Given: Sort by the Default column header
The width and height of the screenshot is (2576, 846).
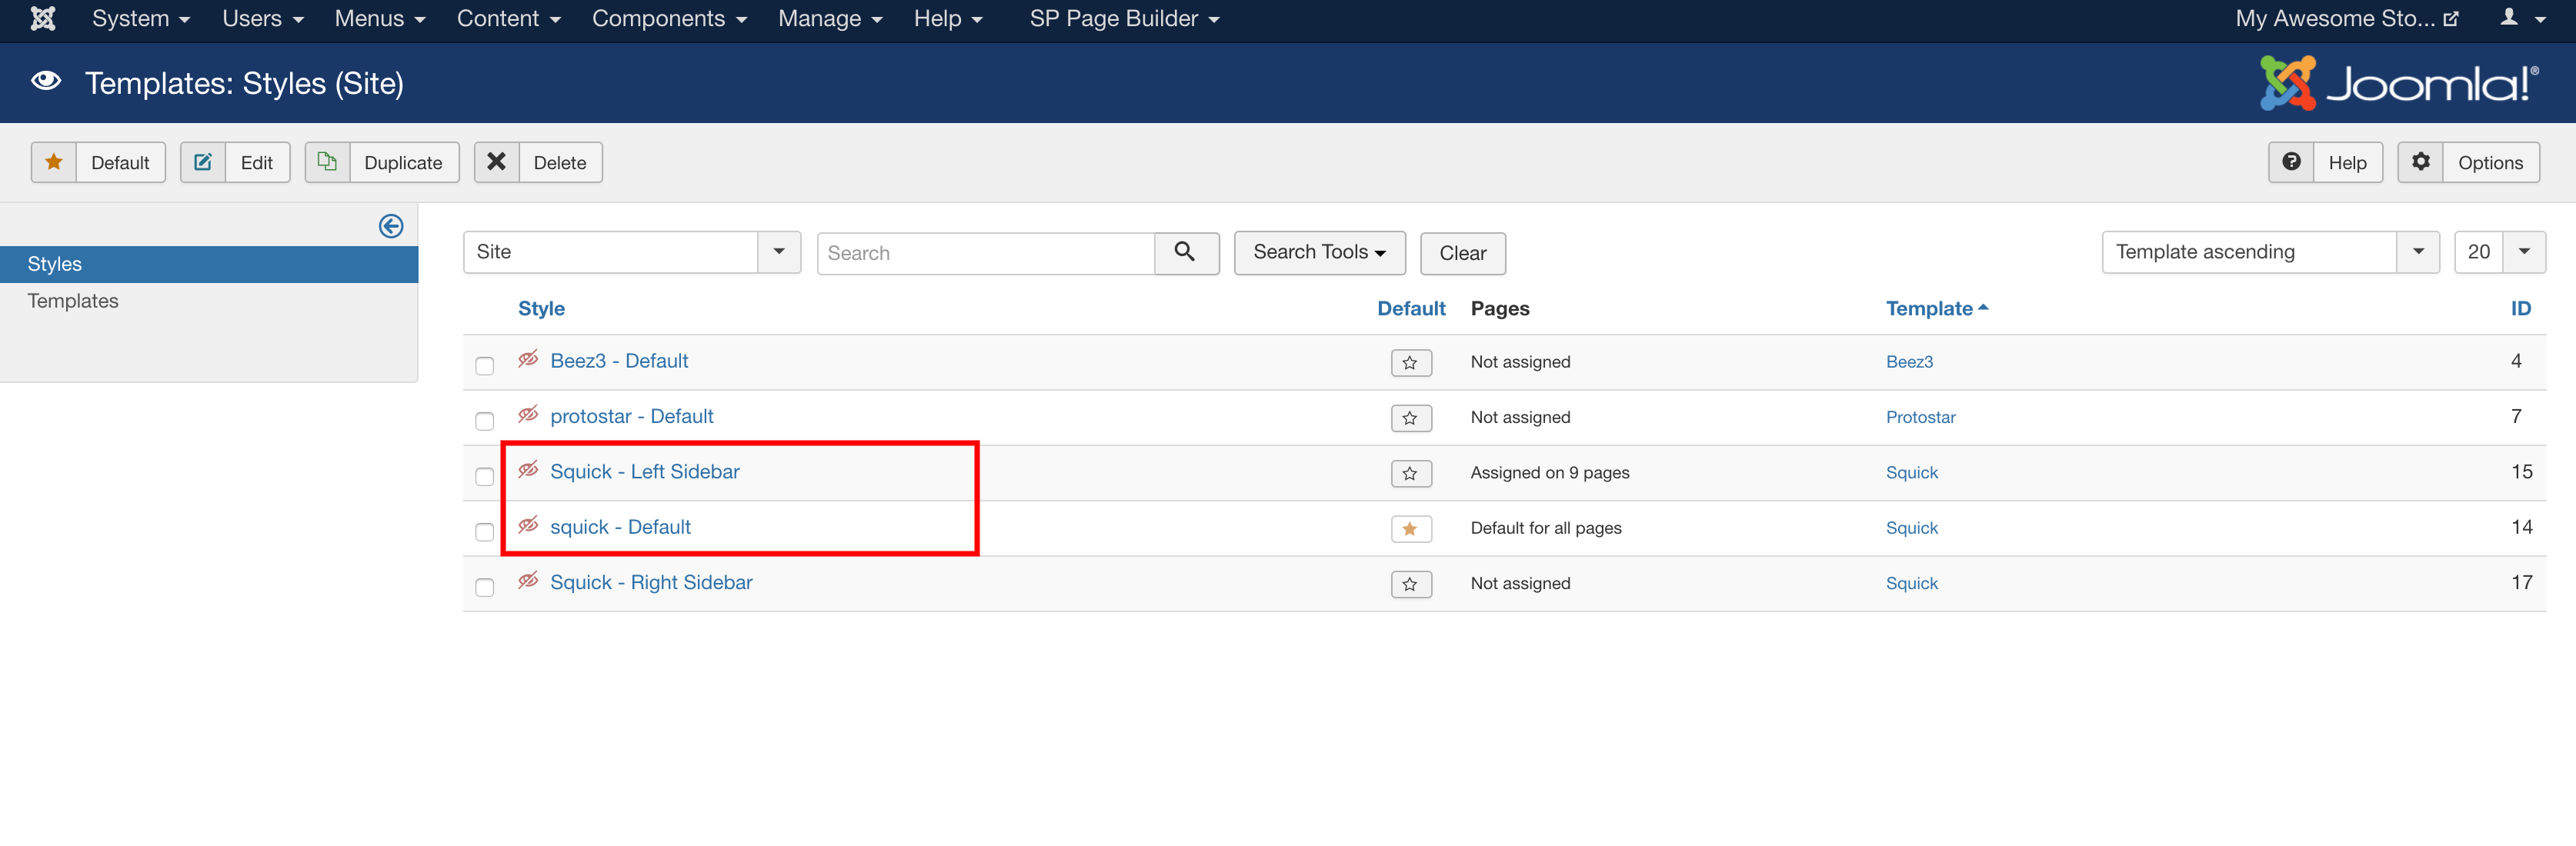Looking at the screenshot, I should click(1411, 308).
